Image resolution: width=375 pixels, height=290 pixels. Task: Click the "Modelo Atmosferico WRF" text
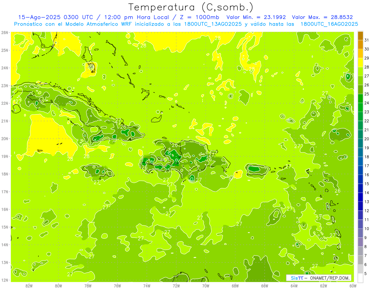pos(98,24)
